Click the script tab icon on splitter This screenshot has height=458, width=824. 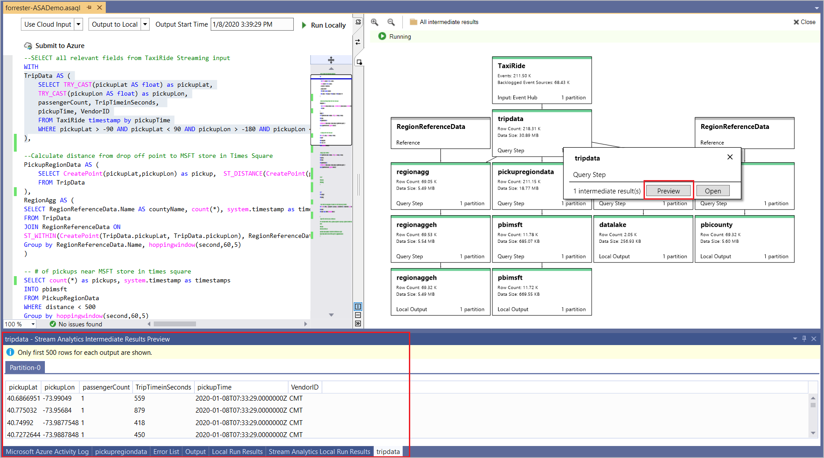pos(358,22)
